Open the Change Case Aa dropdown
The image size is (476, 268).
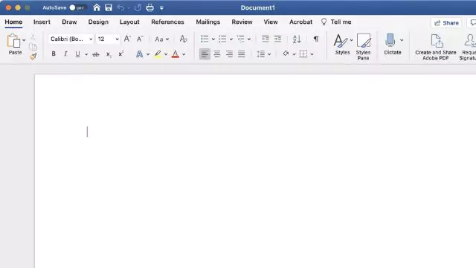pyautogui.click(x=162, y=39)
